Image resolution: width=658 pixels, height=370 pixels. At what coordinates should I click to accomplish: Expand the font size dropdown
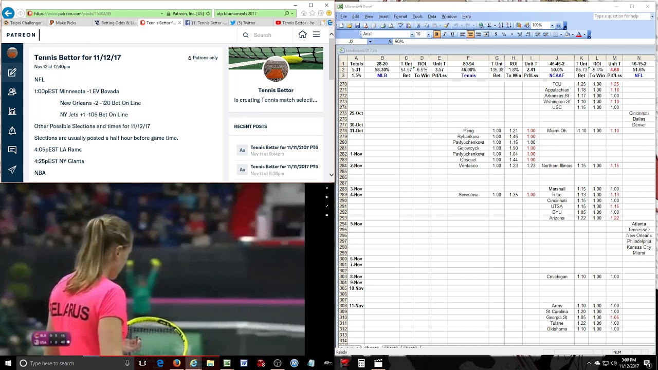pyautogui.click(x=428, y=34)
